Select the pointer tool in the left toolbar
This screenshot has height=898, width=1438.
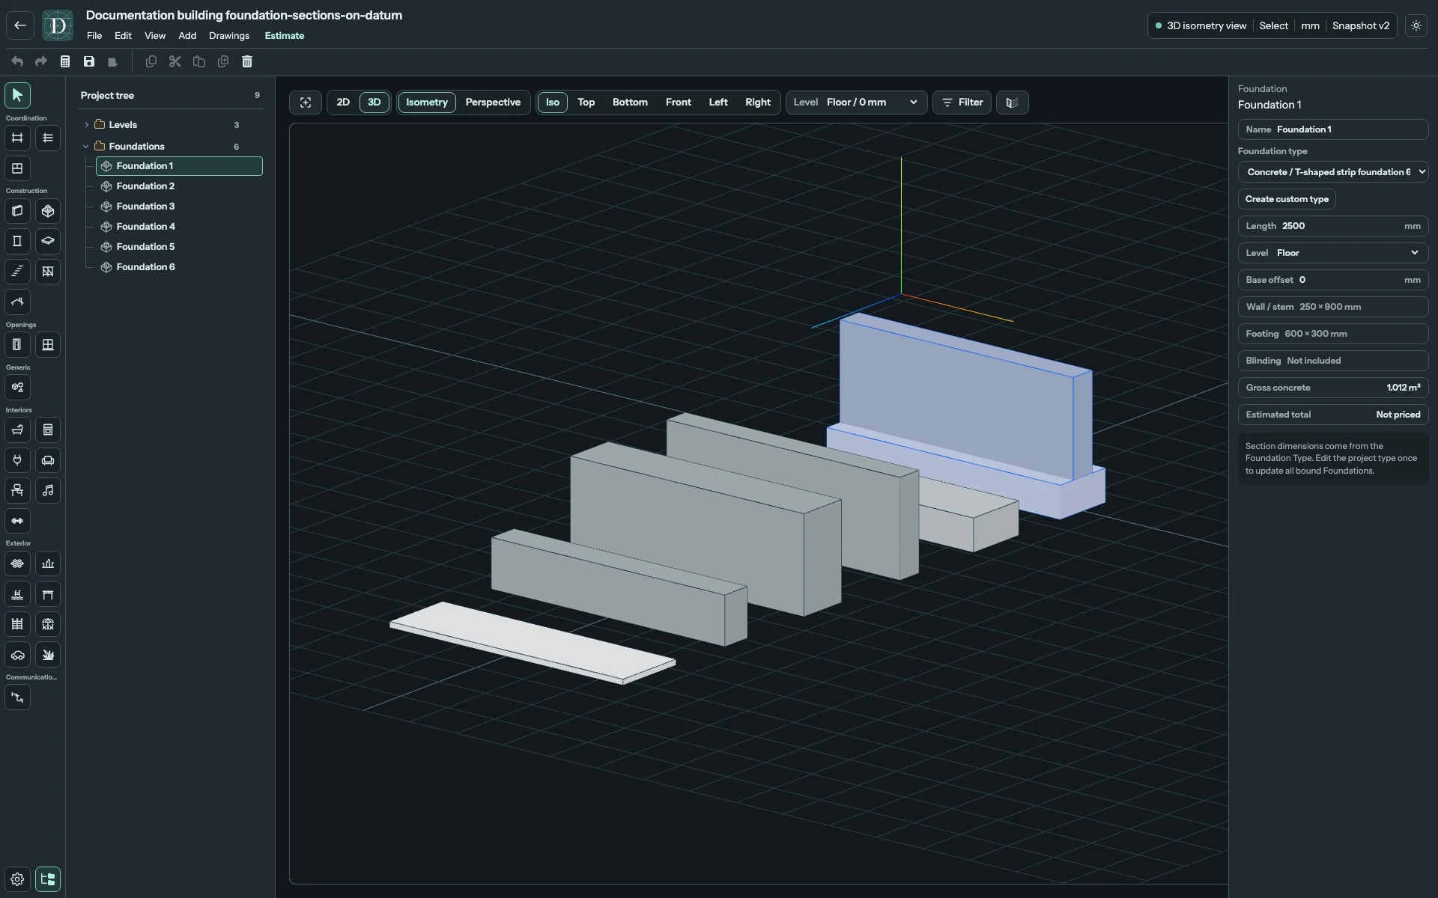tap(17, 95)
